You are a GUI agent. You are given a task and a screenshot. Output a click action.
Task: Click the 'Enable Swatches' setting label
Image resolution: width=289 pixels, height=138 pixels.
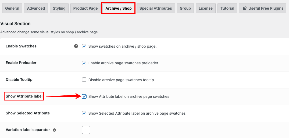tap(21, 46)
